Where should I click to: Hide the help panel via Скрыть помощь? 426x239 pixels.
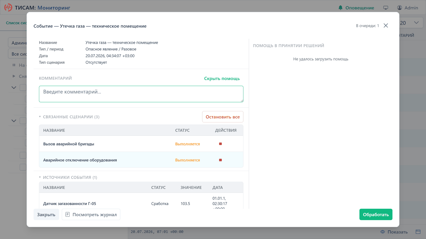tap(222, 78)
